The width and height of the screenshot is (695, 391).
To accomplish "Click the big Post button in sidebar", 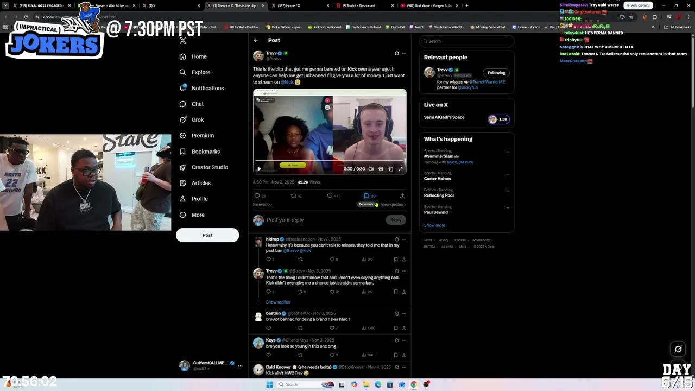I will pyautogui.click(x=207, y=235).
